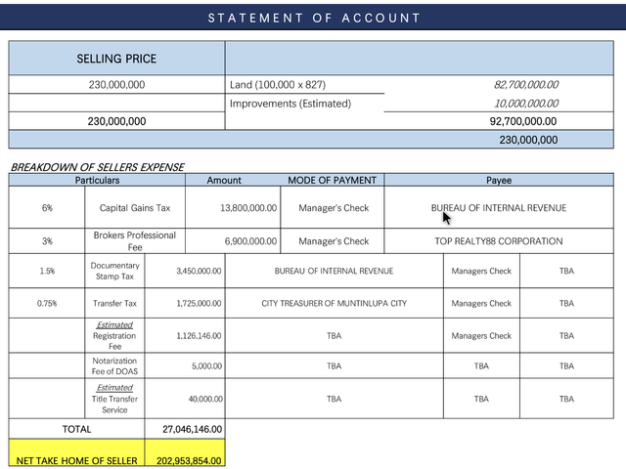Screen dimensions: 626x469
Task: Click the 3,450,000.00 amount cell
Action: click(x=185, y=271)
